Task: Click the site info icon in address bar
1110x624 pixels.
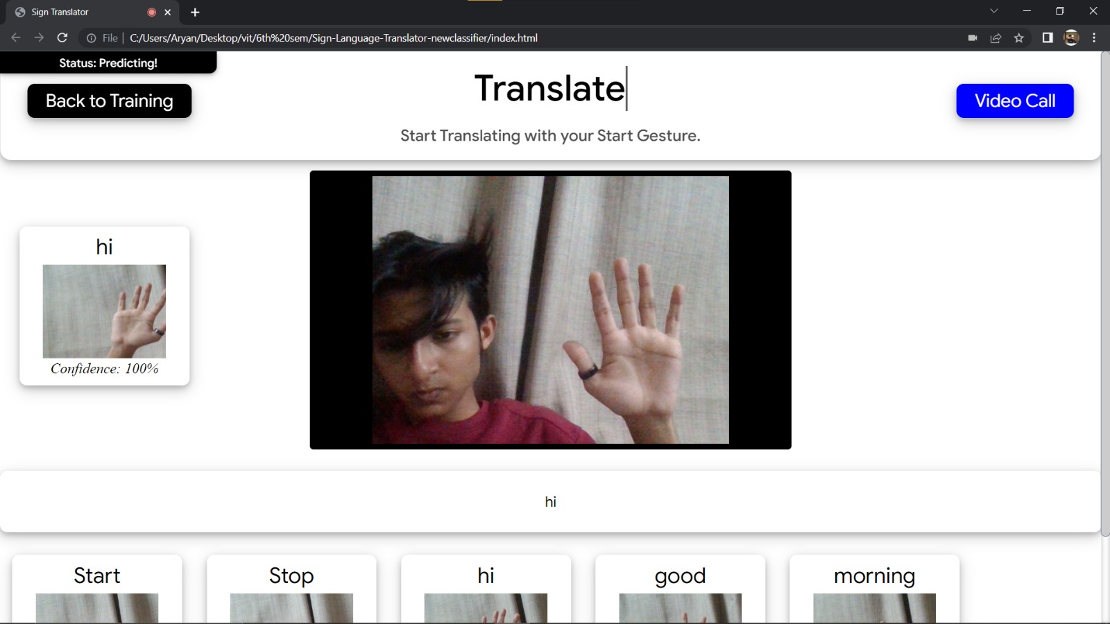Action: point(92,38)
